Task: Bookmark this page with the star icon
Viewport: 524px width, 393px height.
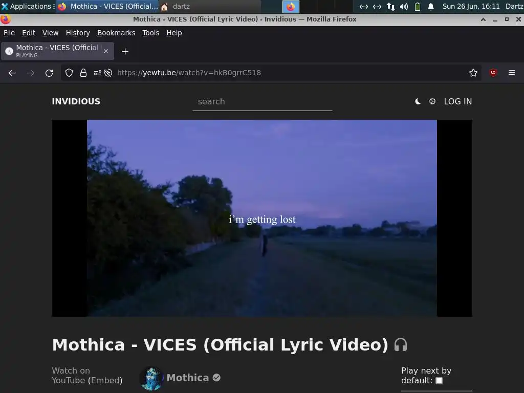Action: pyautogui.click(x=473, y=73)
